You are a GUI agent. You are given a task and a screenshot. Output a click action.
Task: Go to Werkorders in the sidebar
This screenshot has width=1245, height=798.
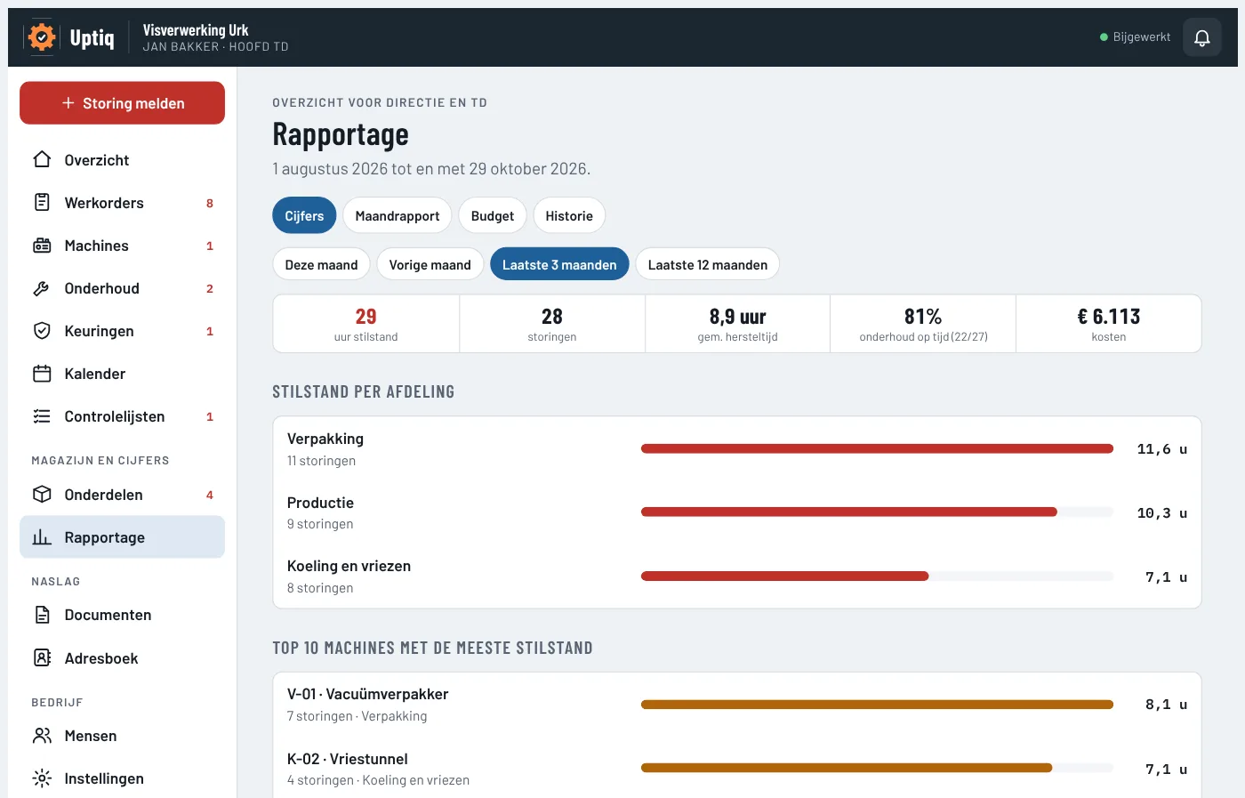coord(122,203)
